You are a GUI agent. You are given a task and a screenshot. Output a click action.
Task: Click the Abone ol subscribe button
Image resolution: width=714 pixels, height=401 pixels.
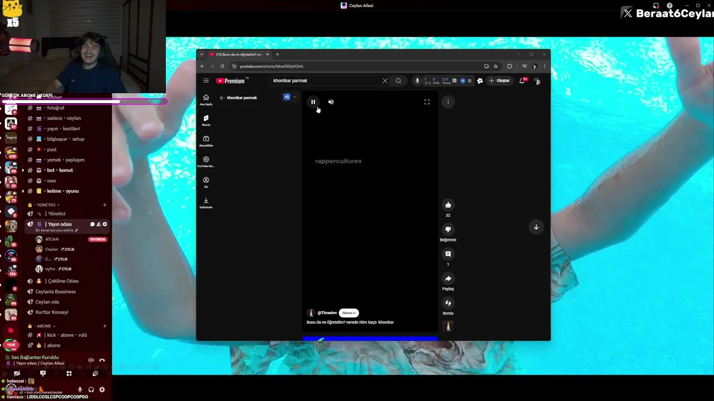coord(349,313)
